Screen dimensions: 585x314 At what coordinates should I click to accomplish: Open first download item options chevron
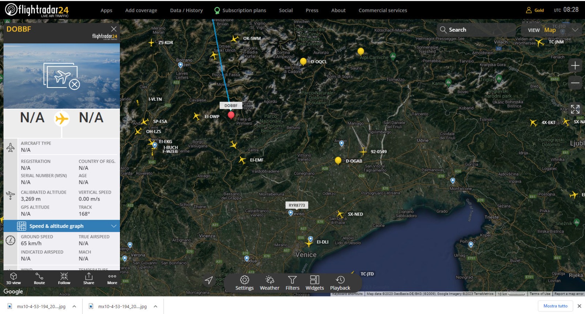coord(74,306)
